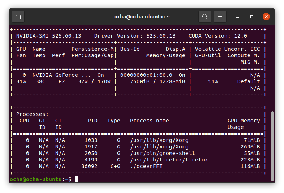Close the terminal with the orange X
The image size is (284, 193).
click(x=266, y=17)
